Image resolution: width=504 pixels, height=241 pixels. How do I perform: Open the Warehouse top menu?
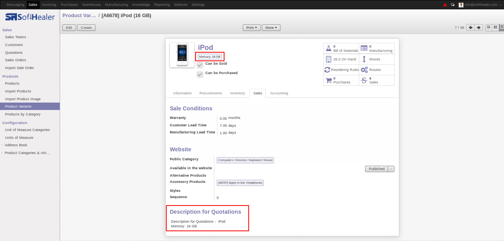pyautogui.click(x=91, y=5)
